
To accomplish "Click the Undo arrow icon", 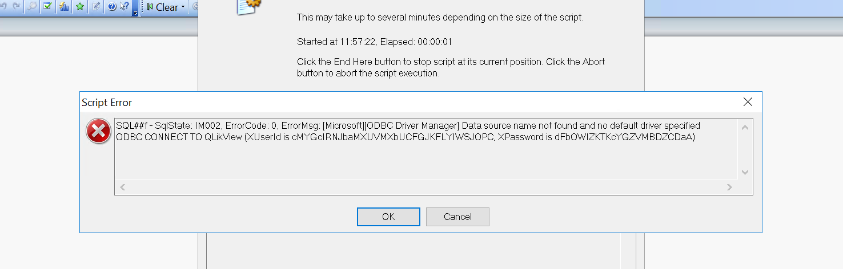I will tap(5, 7).
